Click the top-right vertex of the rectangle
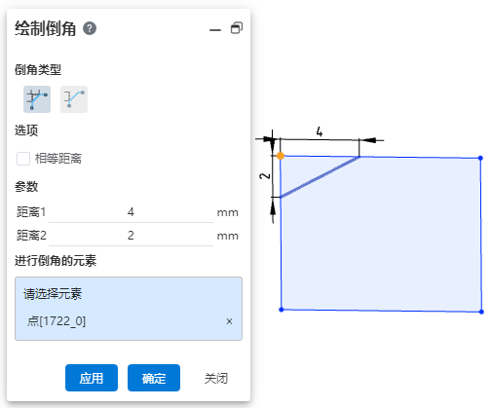Image resolution: width=491 pixels, height=408 pixels. coord(480,158)
